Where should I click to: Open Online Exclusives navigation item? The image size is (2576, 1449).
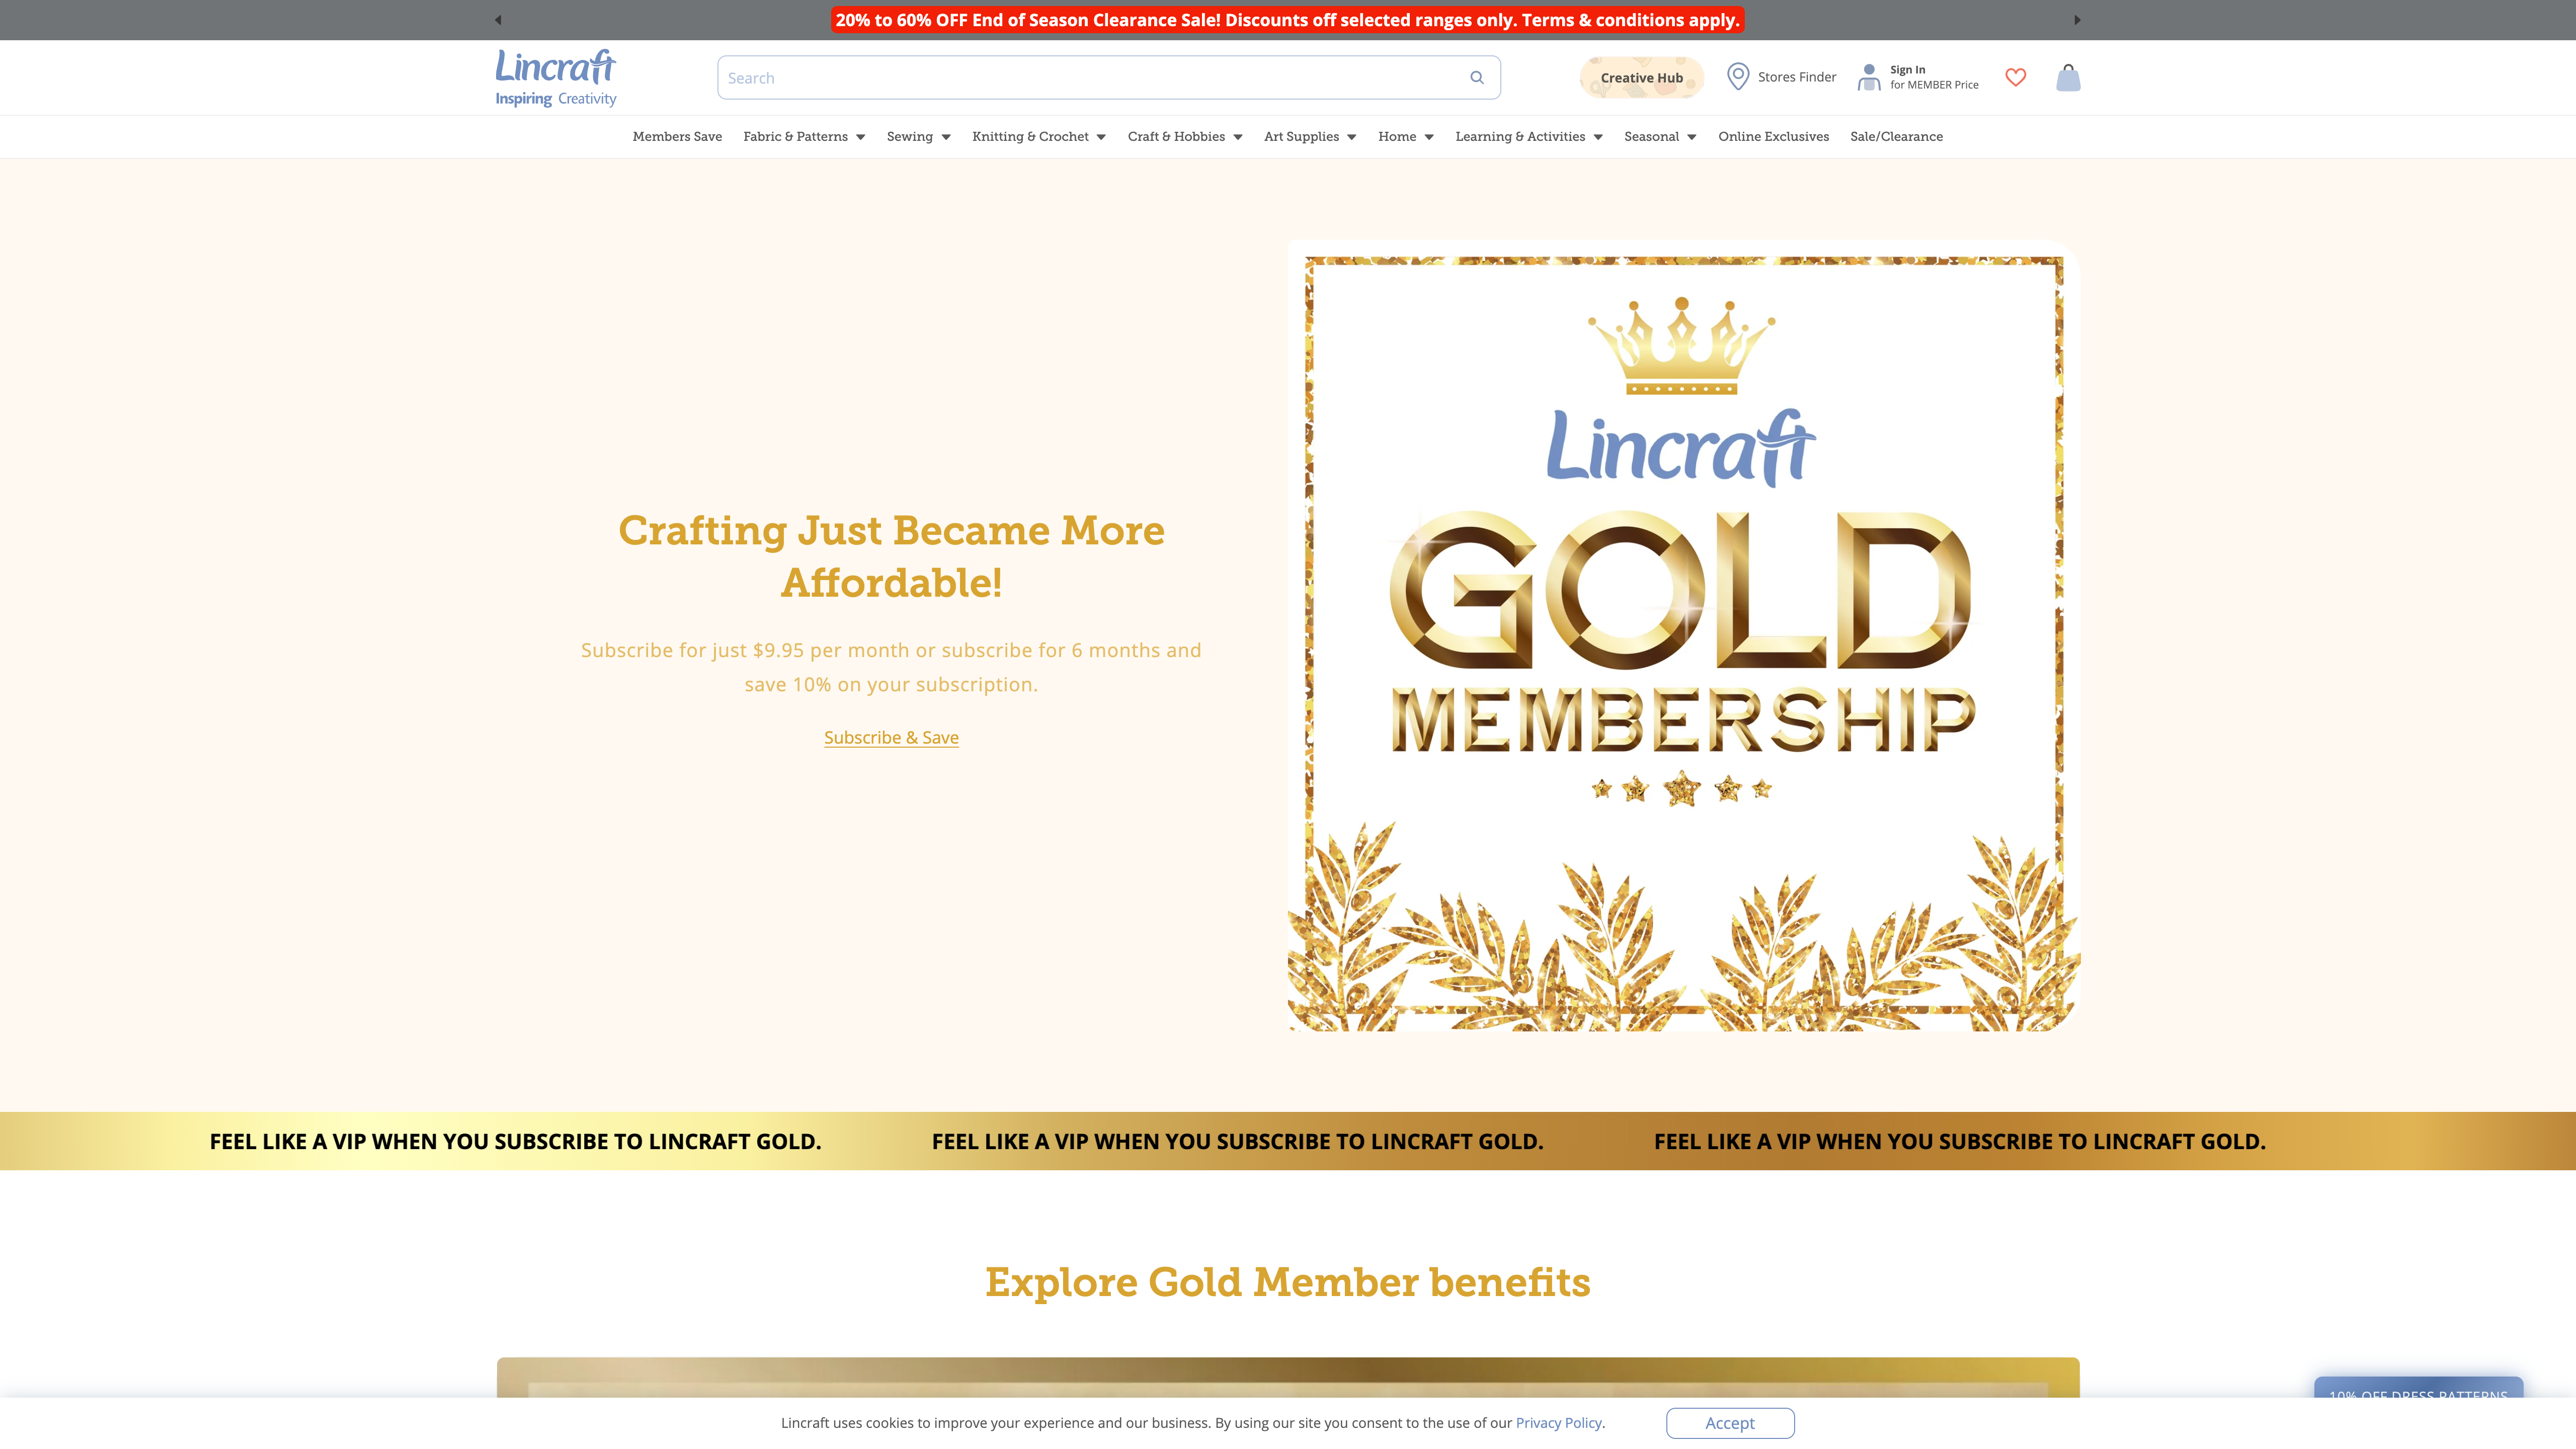coord(1773,137)
